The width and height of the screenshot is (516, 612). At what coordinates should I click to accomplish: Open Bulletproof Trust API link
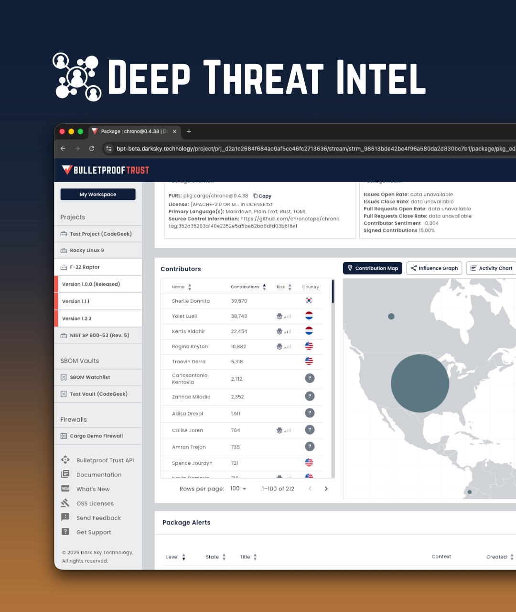point(97,460)
